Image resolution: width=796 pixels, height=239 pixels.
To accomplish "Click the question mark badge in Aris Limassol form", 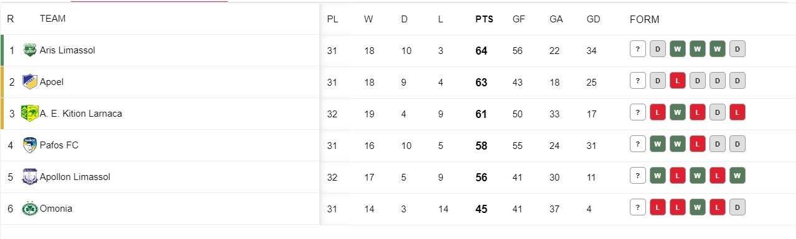I will (x=637, y=49).
